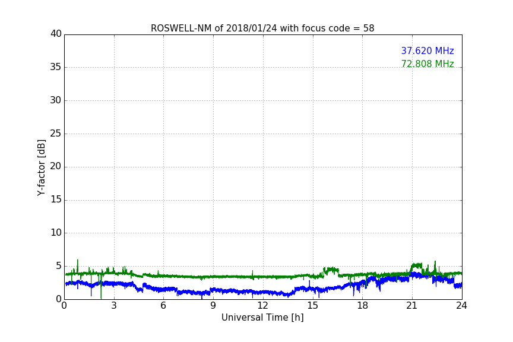This screenshot has width=513, height=342.
Task: Click the green raised segment after hour 21
Action: 416,265
